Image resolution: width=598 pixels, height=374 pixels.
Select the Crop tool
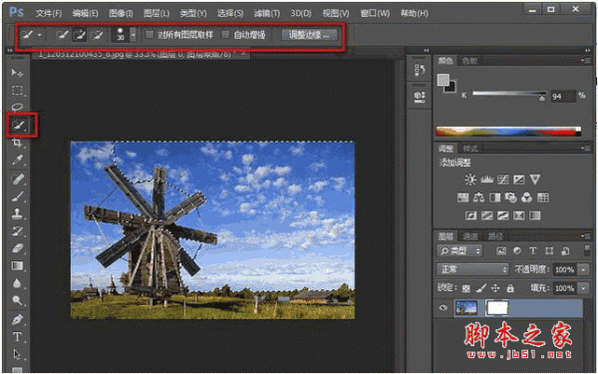[17, 143]
